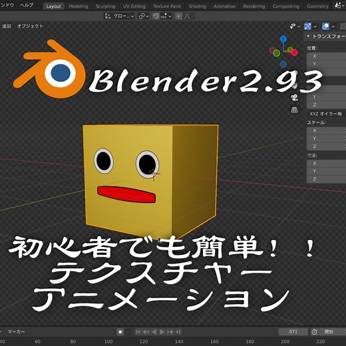
Task: Click the 寸法 Z value field
Action: (x=326, y=179)
